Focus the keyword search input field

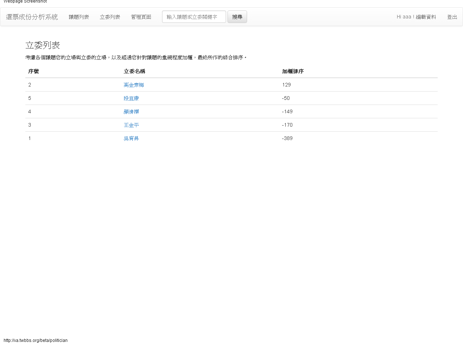[x=194, y=17]
